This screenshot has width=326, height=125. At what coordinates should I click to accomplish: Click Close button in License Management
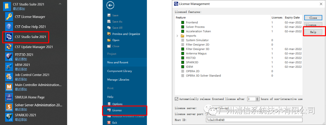point(313,17)
